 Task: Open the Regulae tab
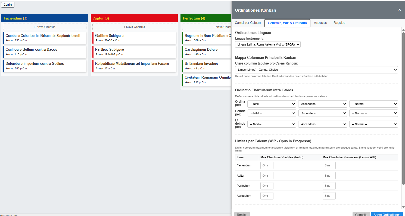(339, 23)
